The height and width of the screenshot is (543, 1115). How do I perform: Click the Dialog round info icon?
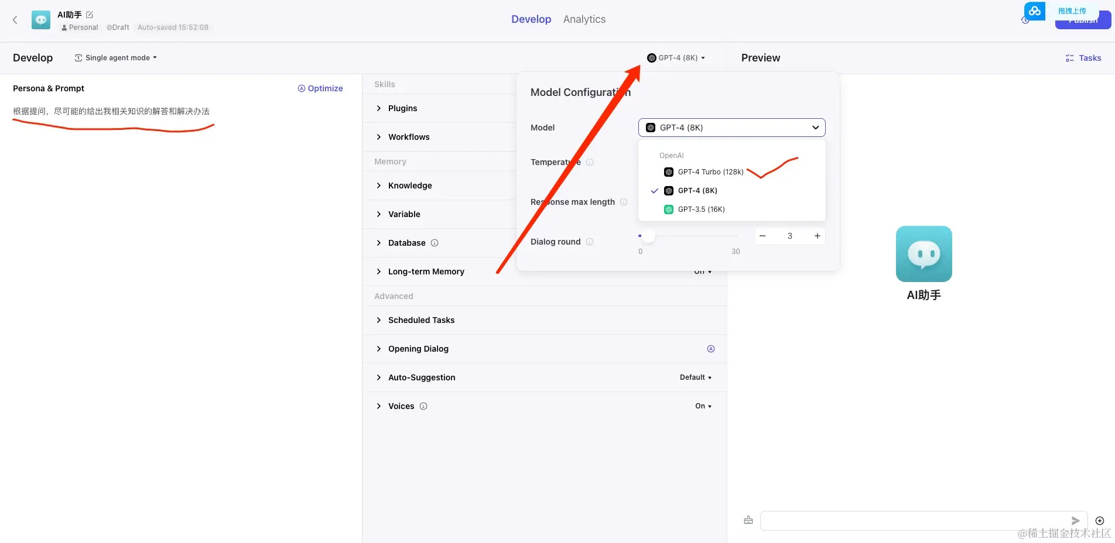(590, 242)
